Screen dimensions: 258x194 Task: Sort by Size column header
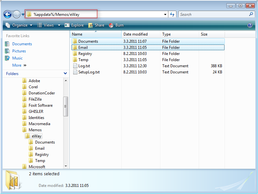tap(212, 34)
